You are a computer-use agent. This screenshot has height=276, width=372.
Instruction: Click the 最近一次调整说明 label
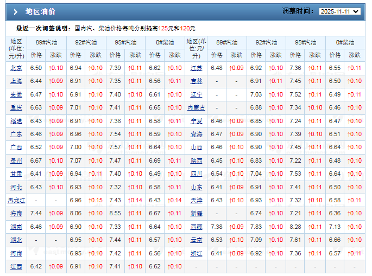[43, 28]
